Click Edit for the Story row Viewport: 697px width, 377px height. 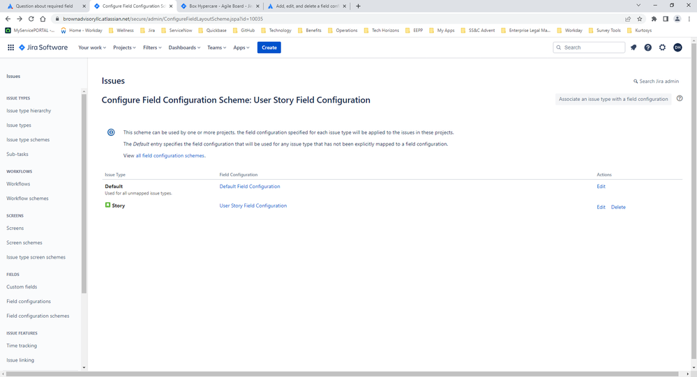601,207
